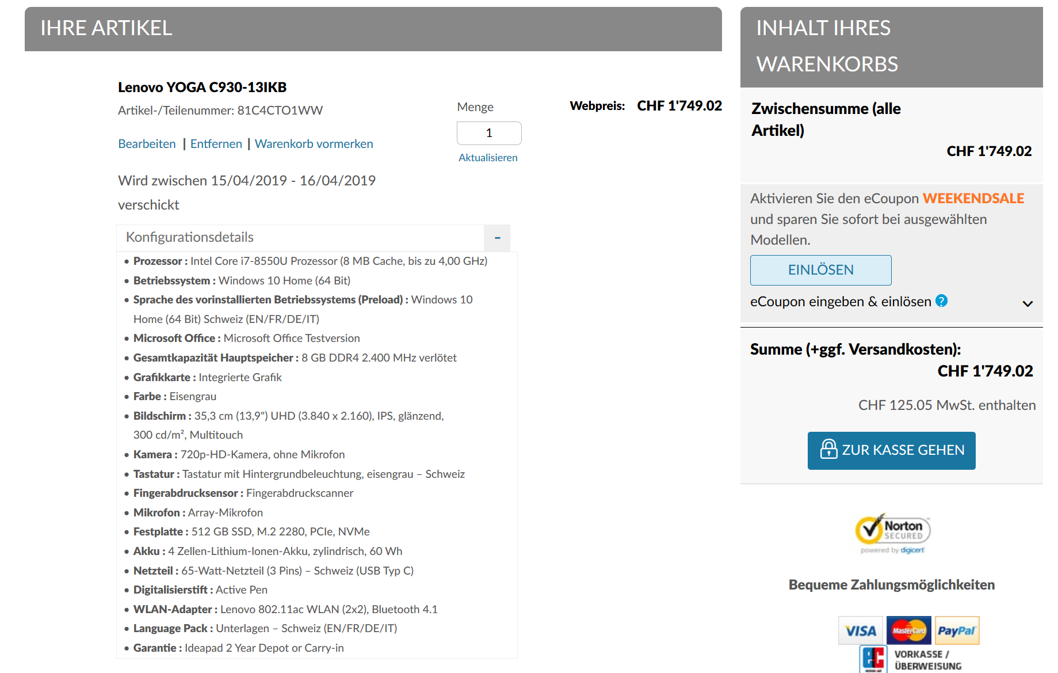Screen dimensions: 1058x673
Task: Collapse the Konfigurationsdetails section with minus button
Action: [x=497, y=238]
